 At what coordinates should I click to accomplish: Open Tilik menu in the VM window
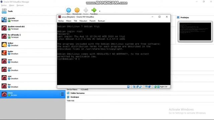coord(75,21)
